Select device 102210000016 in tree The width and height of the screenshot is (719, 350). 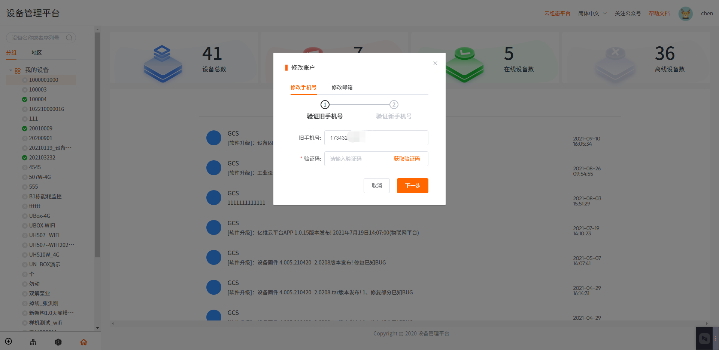(46, 109)
